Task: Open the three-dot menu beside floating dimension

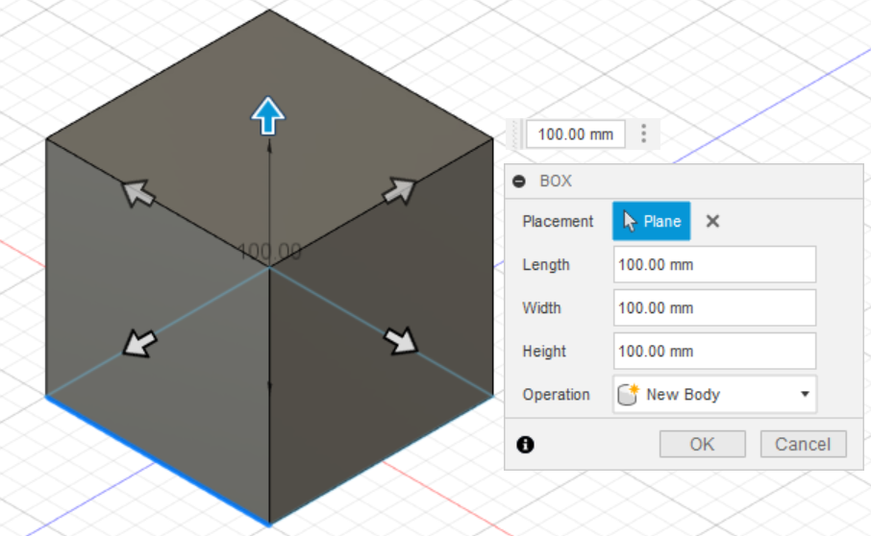Action: [x=643, y=134]
